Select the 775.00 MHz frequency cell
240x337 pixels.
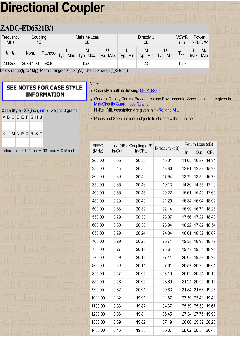tap(98, 257)
